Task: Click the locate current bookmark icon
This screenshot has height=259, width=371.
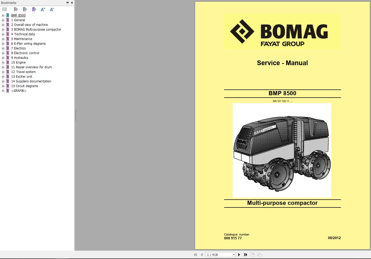Action: [x=34, y=9]
